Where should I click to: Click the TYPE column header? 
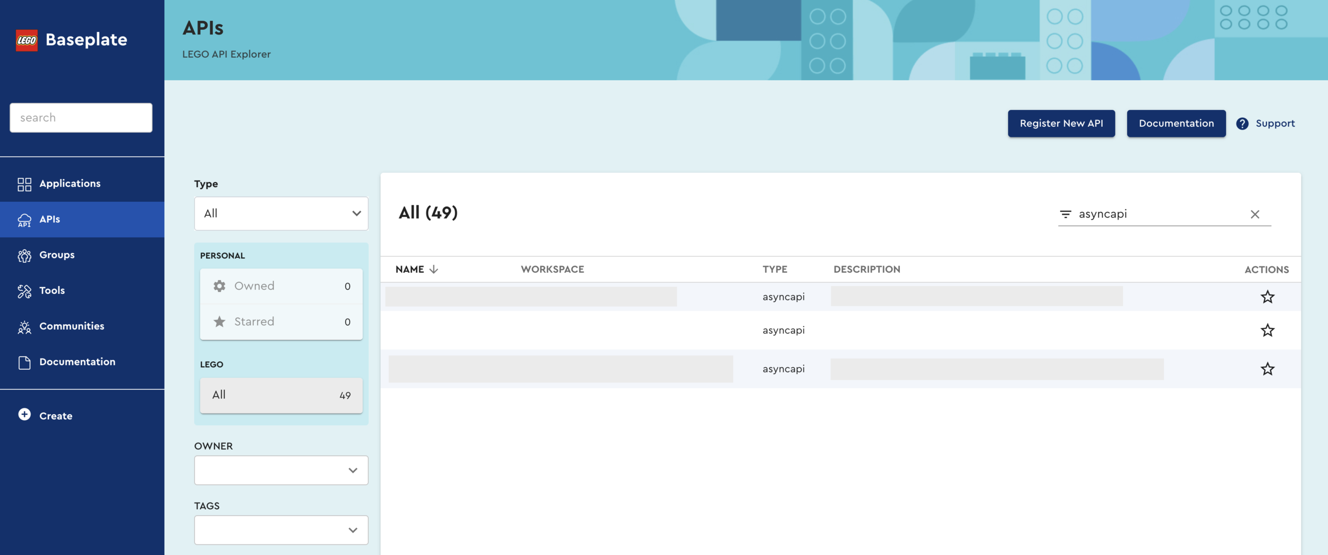click(x=774, y=270)
